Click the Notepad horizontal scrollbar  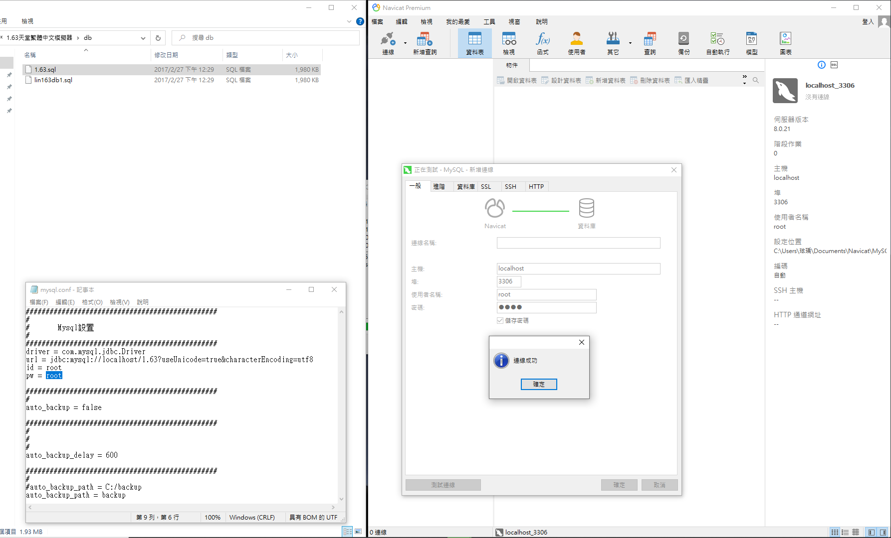pyautogui.click(x=181, y=507)
